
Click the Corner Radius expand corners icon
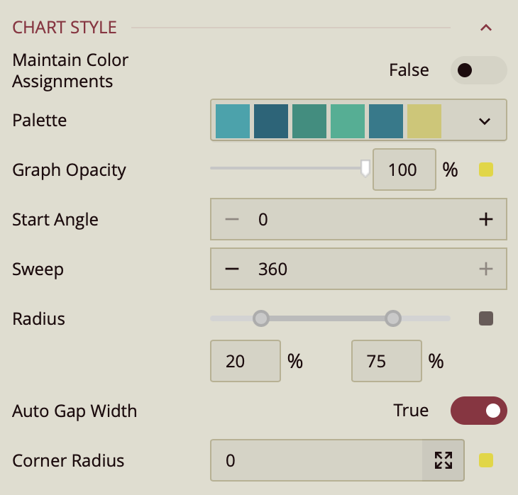coord(443,460)
